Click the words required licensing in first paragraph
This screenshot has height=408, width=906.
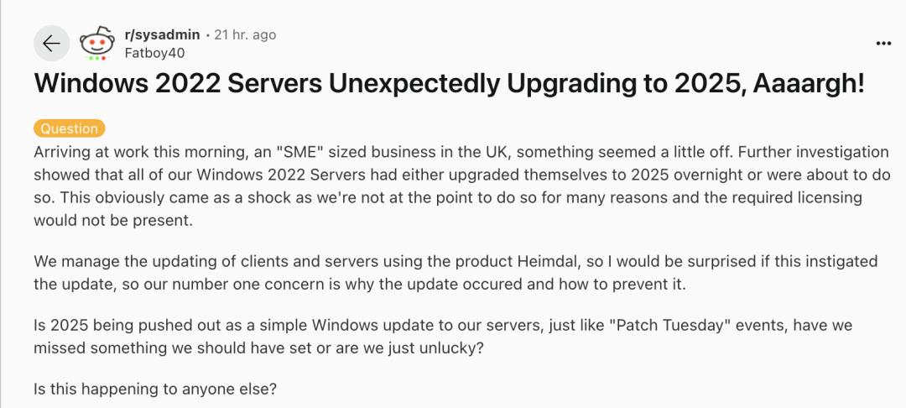click(792, 198)
